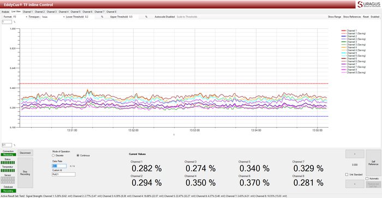Image resolution: width=382 pixels, height=198 pixels.
Task: Click the Channel 8 magenta legend swatch
Action: pyautogui.click(x=343, y=70)
